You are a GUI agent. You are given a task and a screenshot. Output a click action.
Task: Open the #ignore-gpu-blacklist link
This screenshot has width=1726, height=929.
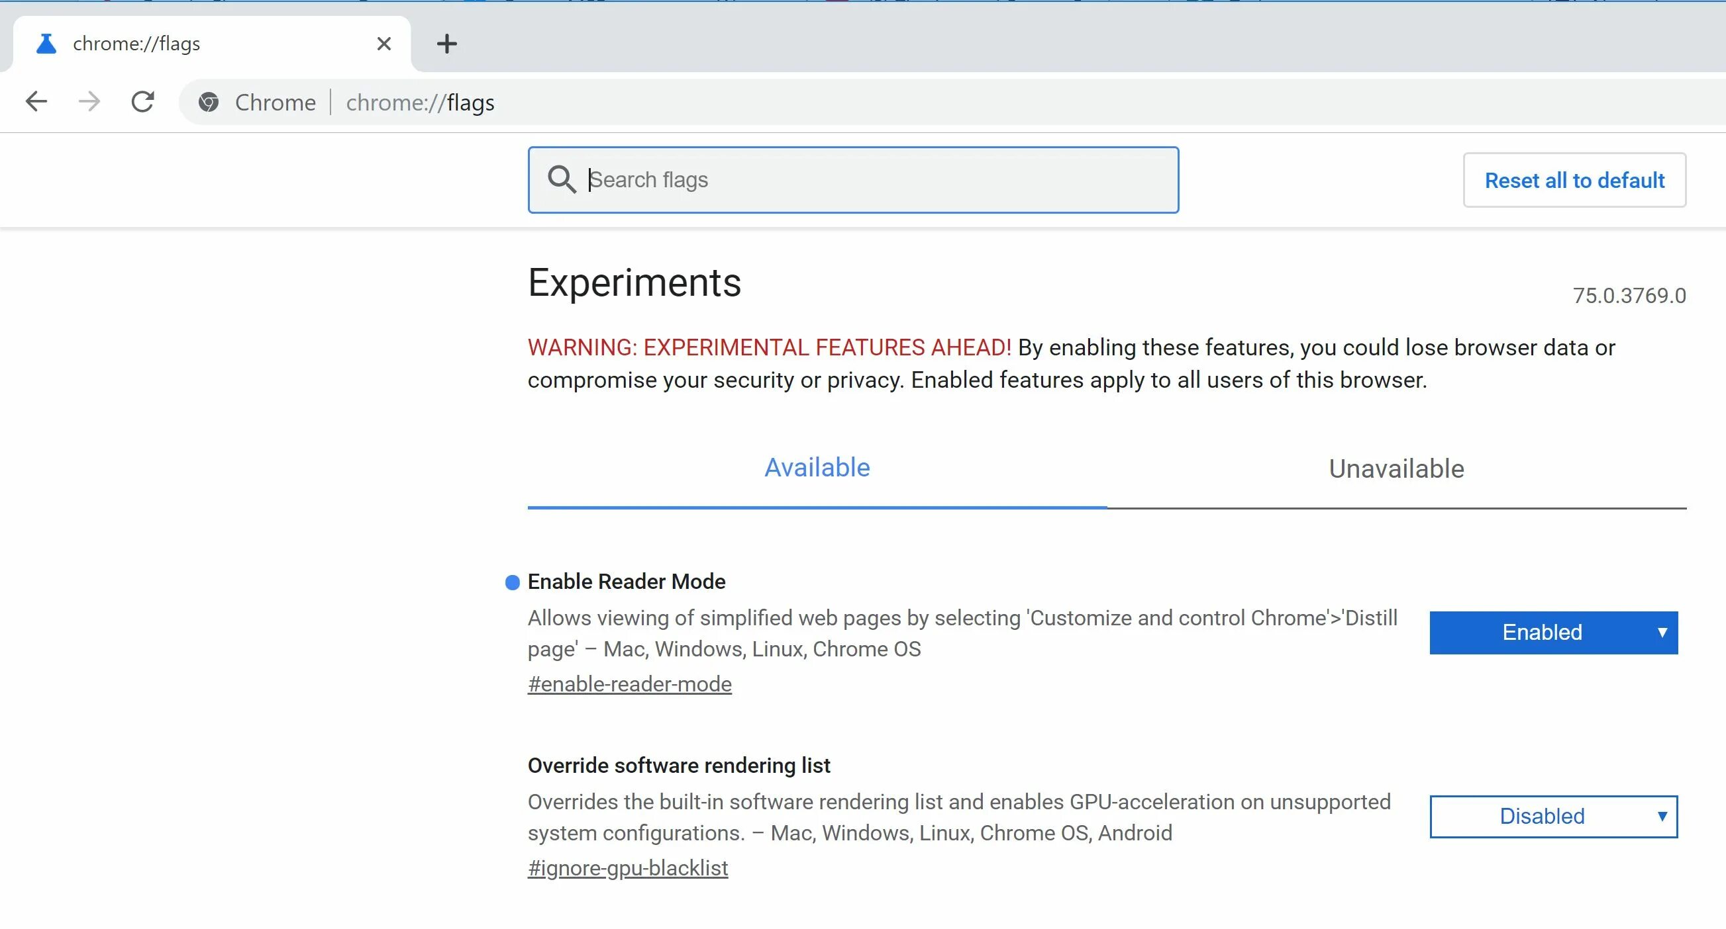point(627,868)
